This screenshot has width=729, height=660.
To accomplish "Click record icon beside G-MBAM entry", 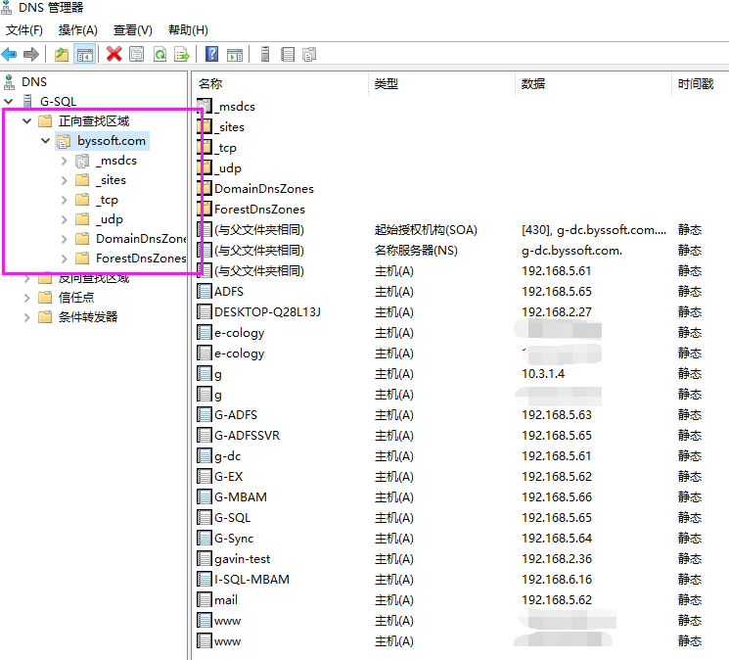I will (x=205, y=497).
